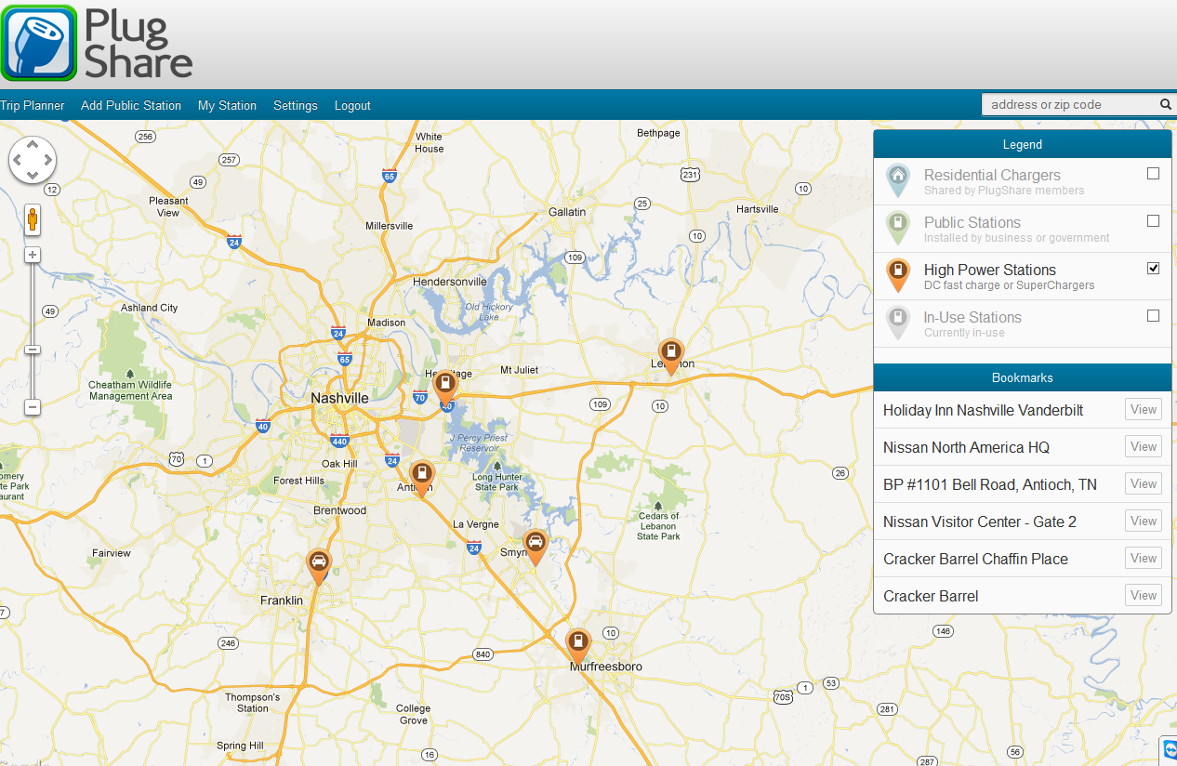Image resolution: width=1177 pixels, height=766 pixels.
Task: Click the map zoom slider handle
Action: (33, 350)
